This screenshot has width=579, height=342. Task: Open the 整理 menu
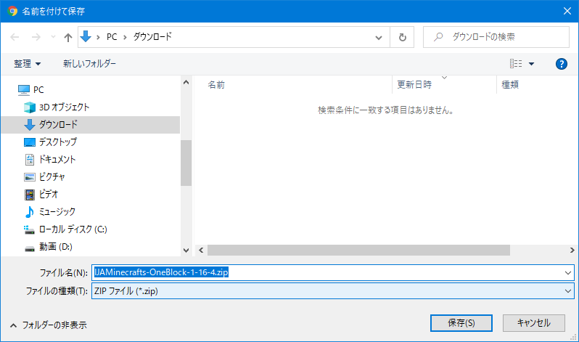[27, 64]
